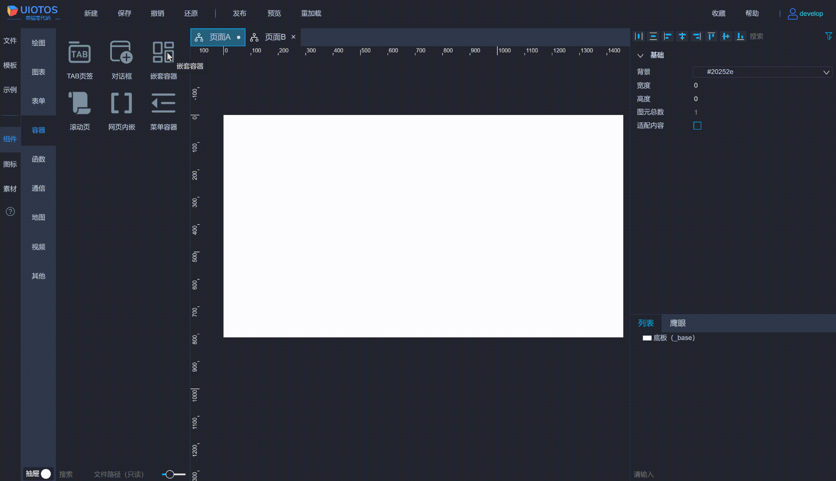Close the 页面B tab

[293, 37]
